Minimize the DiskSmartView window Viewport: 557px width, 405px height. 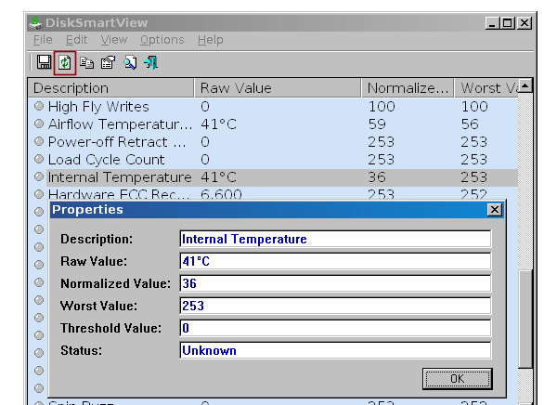(492, 23)
